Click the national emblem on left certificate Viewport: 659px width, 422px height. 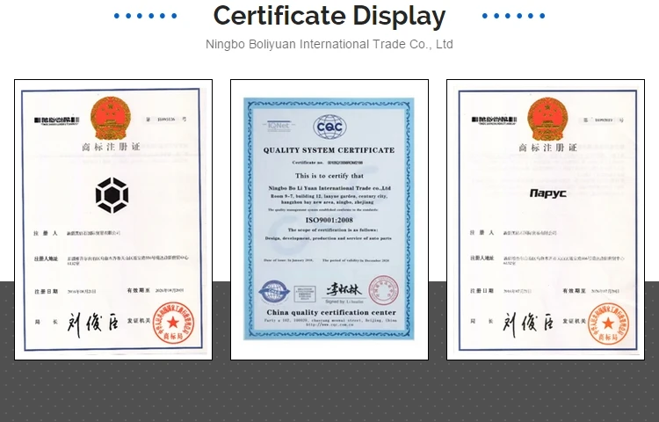(111, 119)
